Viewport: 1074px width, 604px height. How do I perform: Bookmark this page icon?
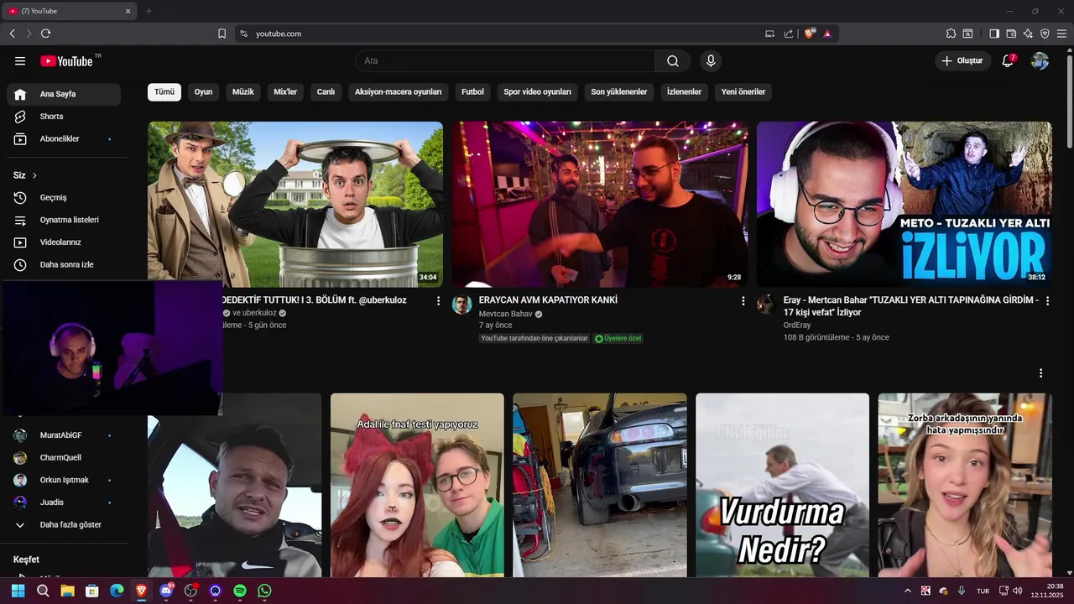pyautogui.click(x=222, y=34)
